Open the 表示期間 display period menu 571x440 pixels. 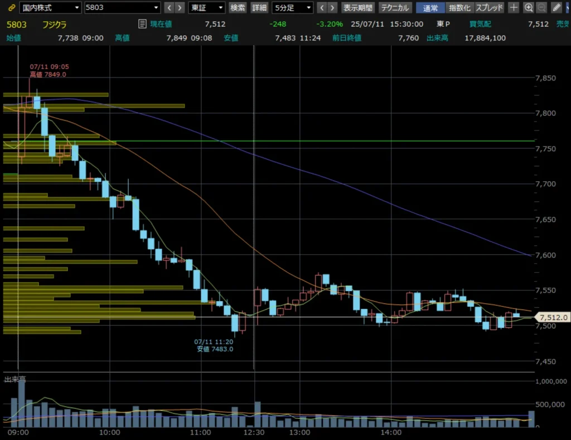(x=358, y=8)
